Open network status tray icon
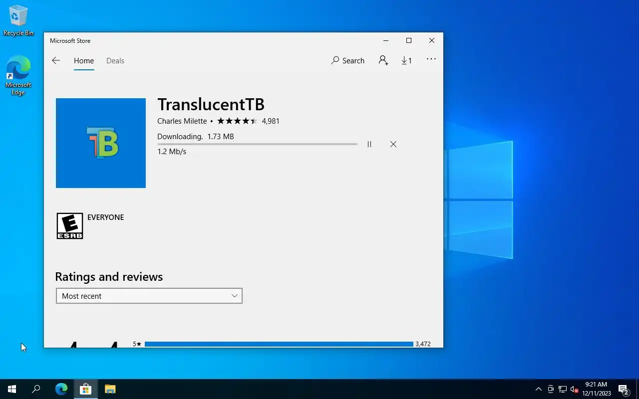The width and height of the screenshot is (639, 399). pyautogui.click(x=563, y=389)
